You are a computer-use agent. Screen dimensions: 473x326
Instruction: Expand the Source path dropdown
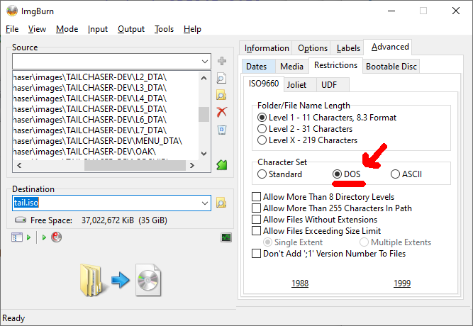tap(204, 62)
